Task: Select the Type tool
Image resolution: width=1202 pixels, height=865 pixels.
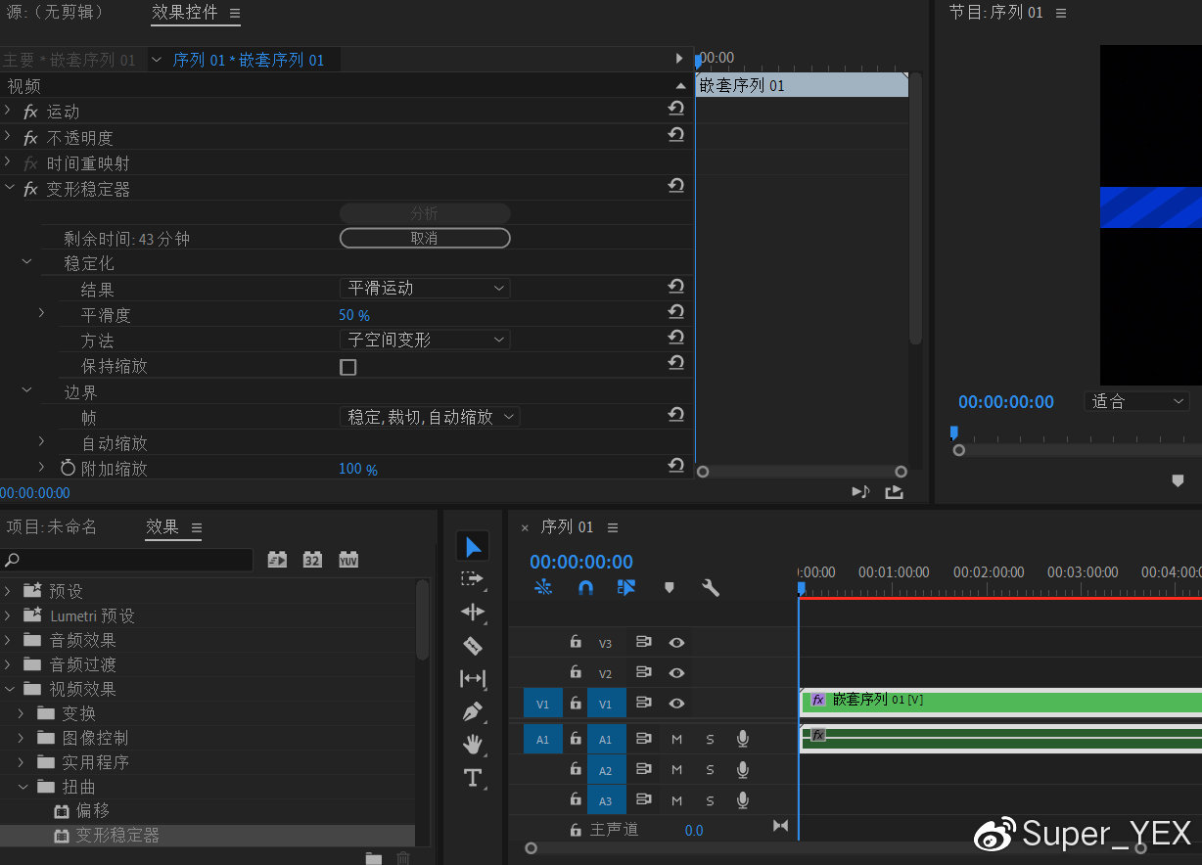Action: pyautogui.click(x=473, y=778)
